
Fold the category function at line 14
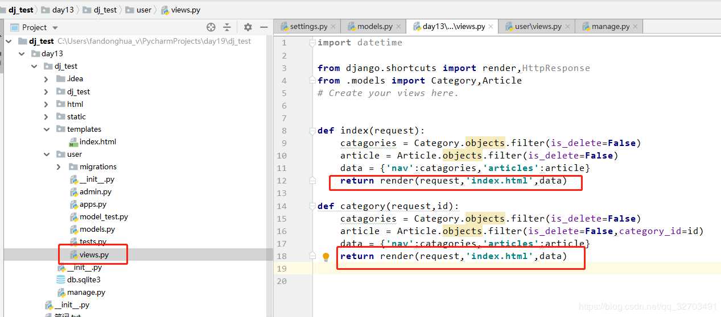[312, 206]
